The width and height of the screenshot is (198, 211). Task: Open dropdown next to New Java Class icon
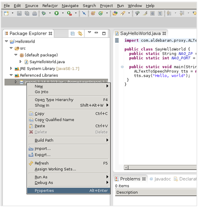click(107, 13)
